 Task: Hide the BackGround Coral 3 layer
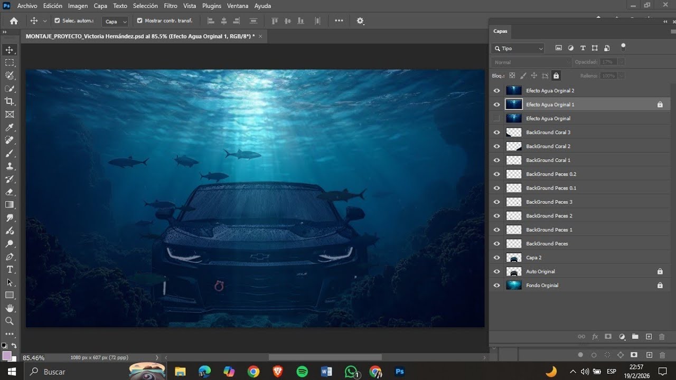tap(496, 132)
